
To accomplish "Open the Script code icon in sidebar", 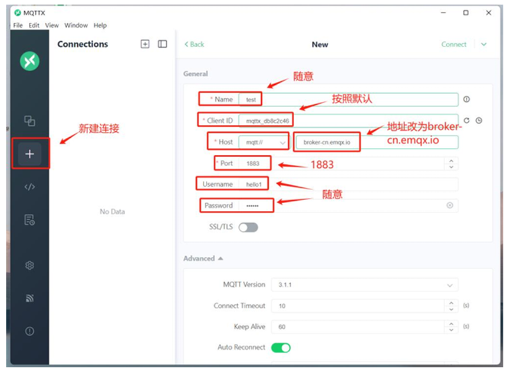I will pyautogui.click(x=29, y=187).
